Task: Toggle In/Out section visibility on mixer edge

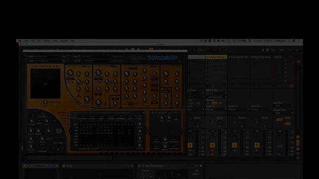Action: pos(298,137)
